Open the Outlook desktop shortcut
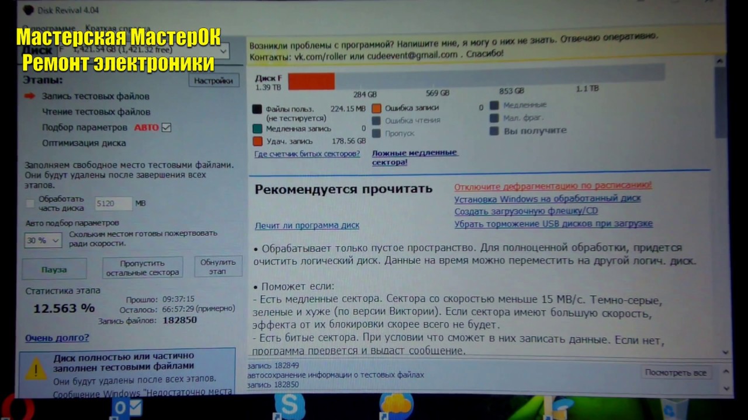Screen dimensions: 748x420 click(x=126, y=409)
